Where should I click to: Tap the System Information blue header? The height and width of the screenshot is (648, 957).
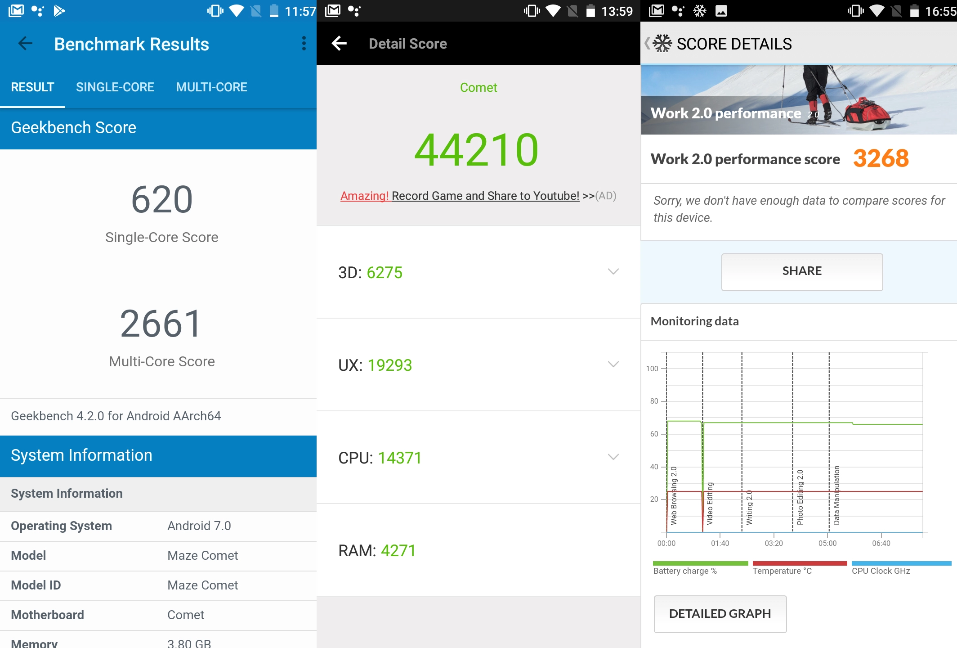[x=158, y=456]
